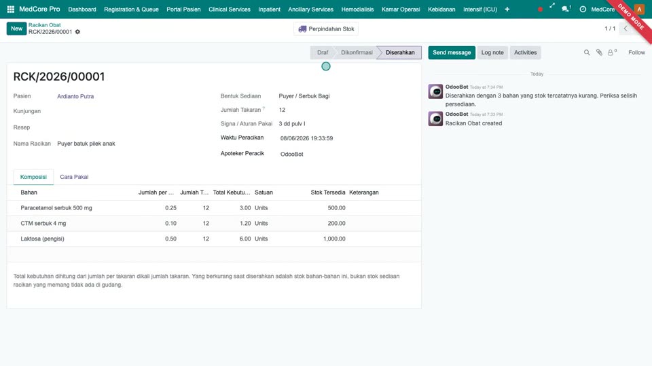
Task: Click Bentuk Sediaan value Puyer / Serbuk Bagi
Action: click(x=304, y=96)
